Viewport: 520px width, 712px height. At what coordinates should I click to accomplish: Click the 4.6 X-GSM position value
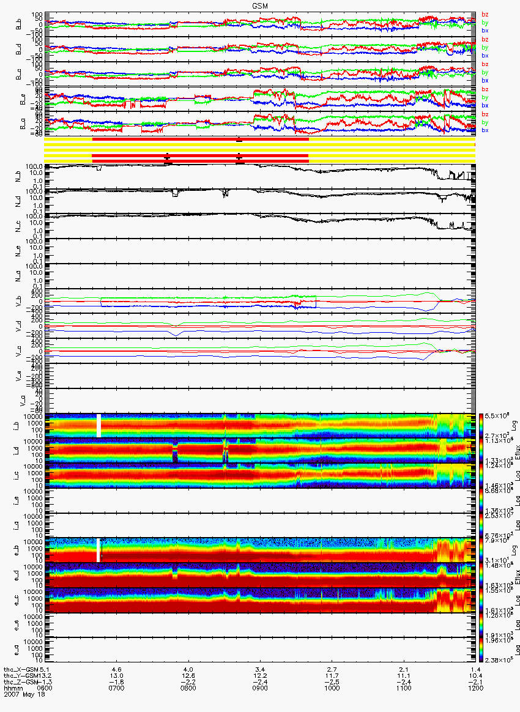tap(117, 669)
